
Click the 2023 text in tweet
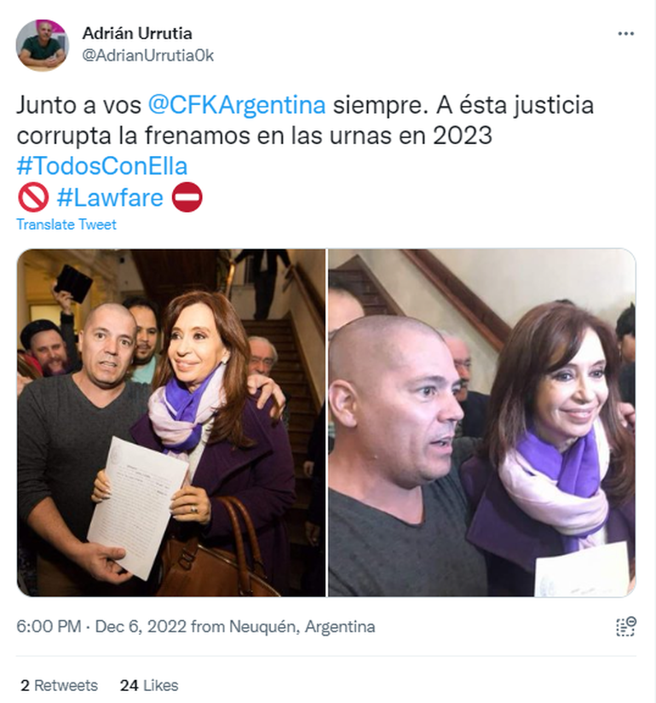point(462,136)
